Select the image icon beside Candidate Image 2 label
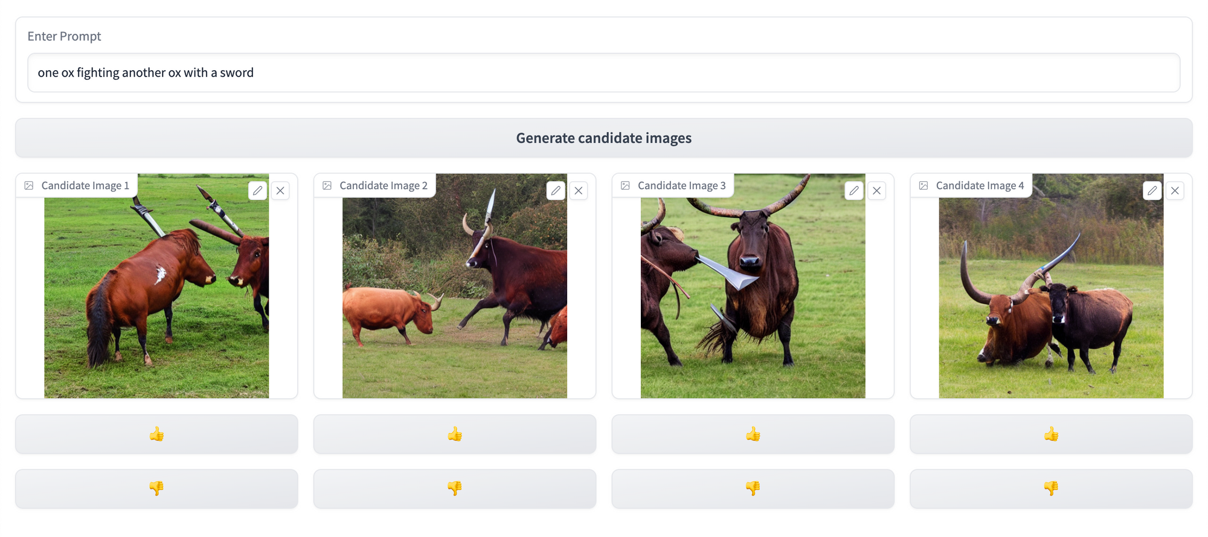The image size is (1208, 537). coord(327,185)
